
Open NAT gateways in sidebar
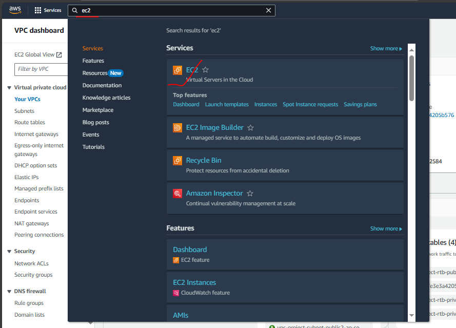click(32, 223)
